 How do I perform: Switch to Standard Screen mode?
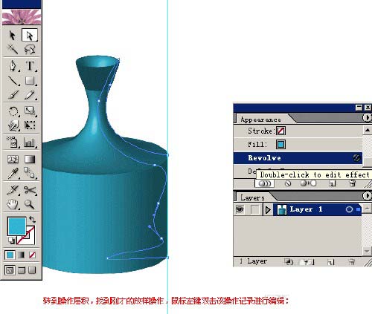10,270
